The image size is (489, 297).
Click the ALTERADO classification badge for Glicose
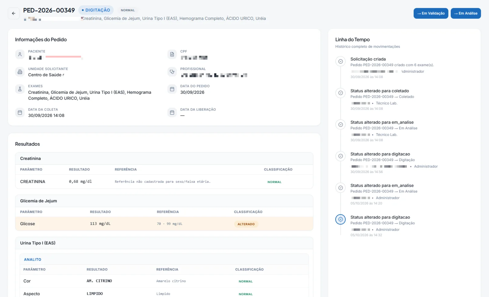point(246,224)
